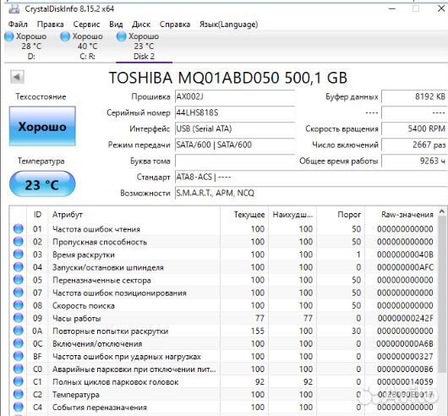448x416 pixels.
Task: Click the Raw-значения column header
Action: pyautogui.click(x=402, y=214)
